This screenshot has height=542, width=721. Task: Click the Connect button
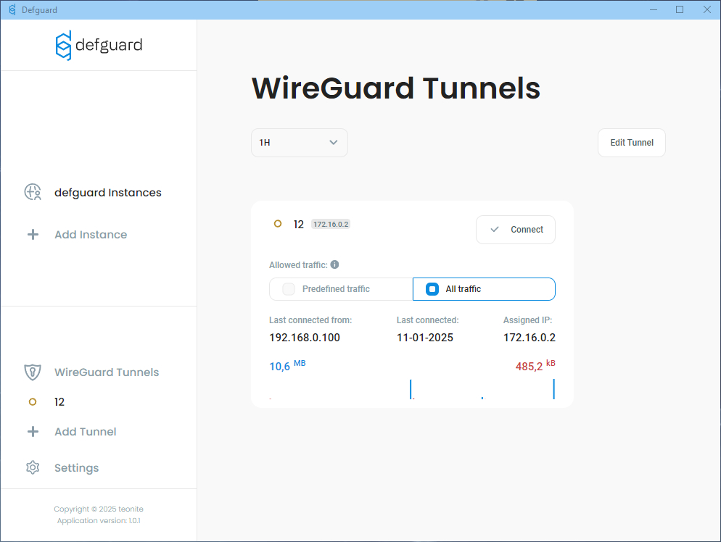[516, 230]
